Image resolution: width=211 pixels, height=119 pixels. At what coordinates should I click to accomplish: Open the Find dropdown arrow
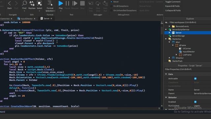coord(24,11)
